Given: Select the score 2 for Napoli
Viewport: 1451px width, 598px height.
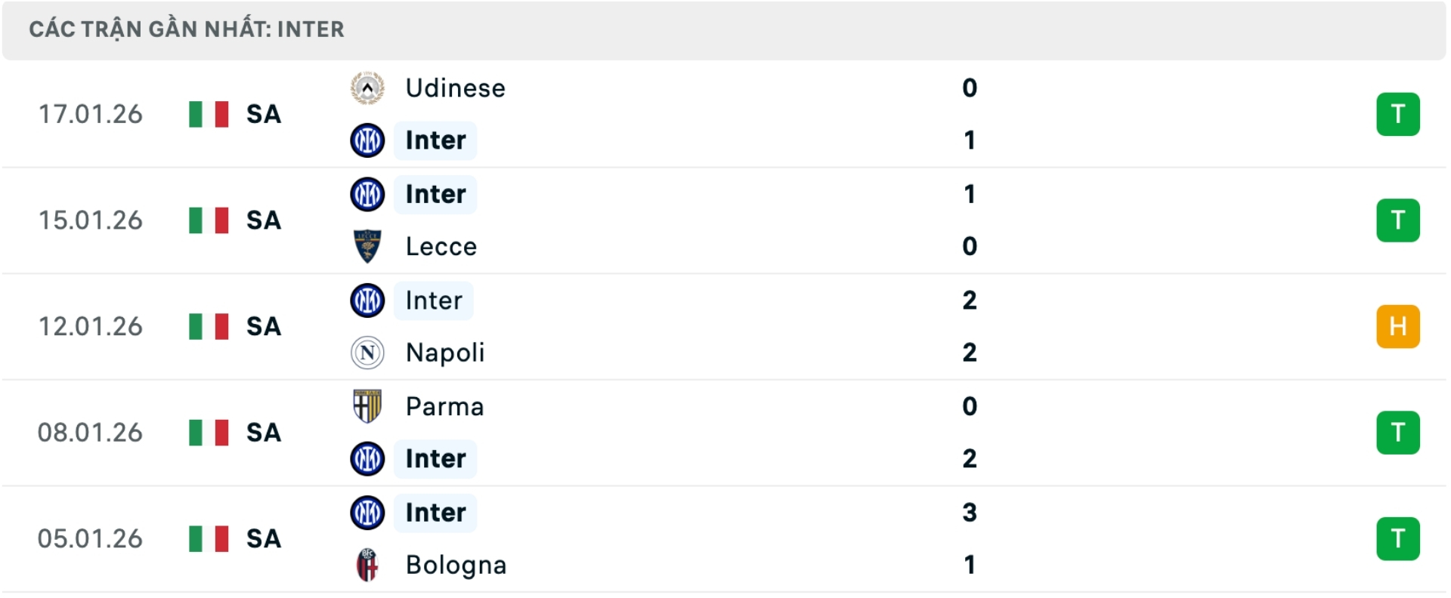Looking at the screenshot, I should tap(969, 353).
